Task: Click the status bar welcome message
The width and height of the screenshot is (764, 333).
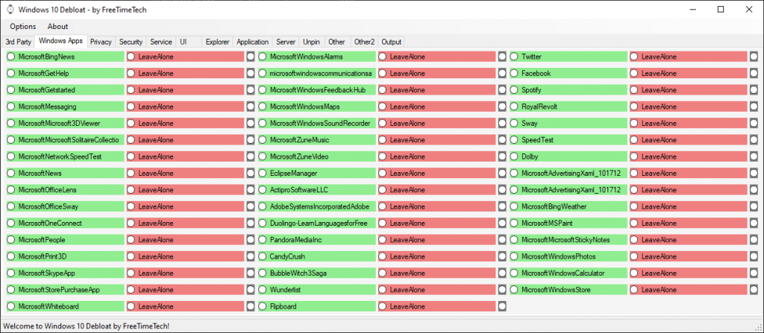Action: [x=87, y=326]
